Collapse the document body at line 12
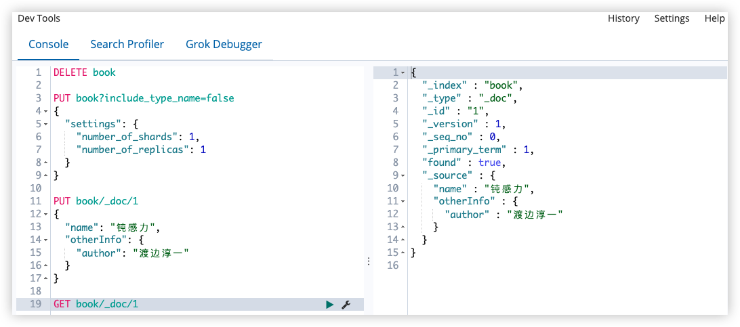 [x=46, y=214]
